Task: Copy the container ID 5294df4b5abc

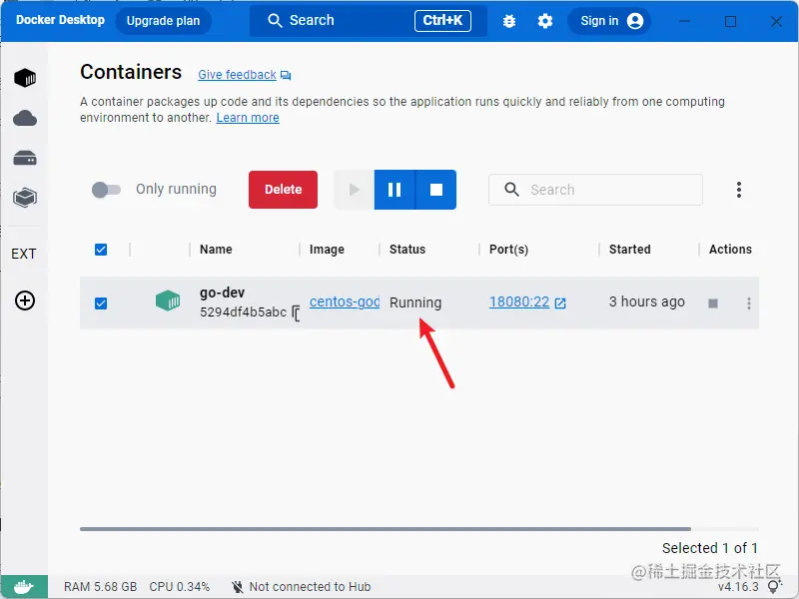Action: [296, 312]
